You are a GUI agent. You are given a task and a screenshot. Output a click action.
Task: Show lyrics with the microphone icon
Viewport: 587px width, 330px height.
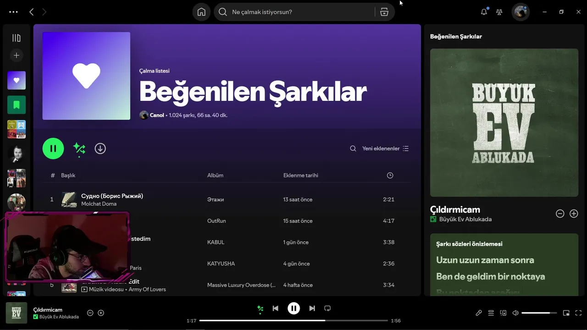pos(478,313)
